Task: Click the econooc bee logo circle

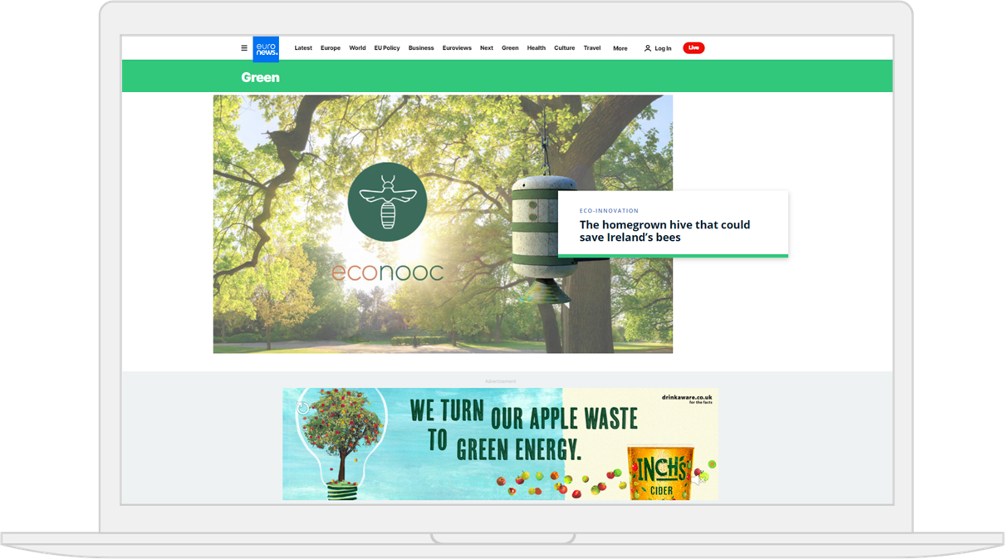Action: (x=387, y=202)
